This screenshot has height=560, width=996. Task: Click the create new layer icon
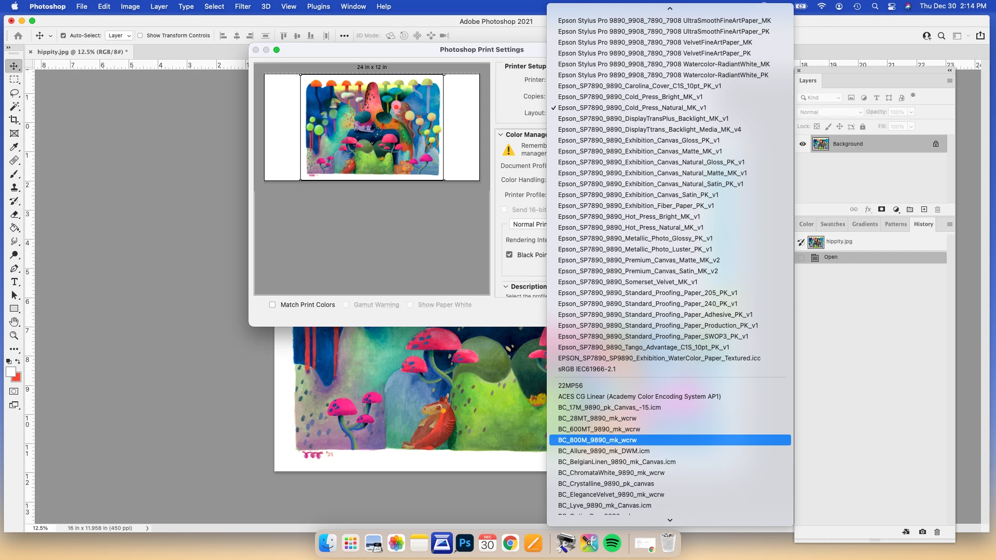click(924, 209)
